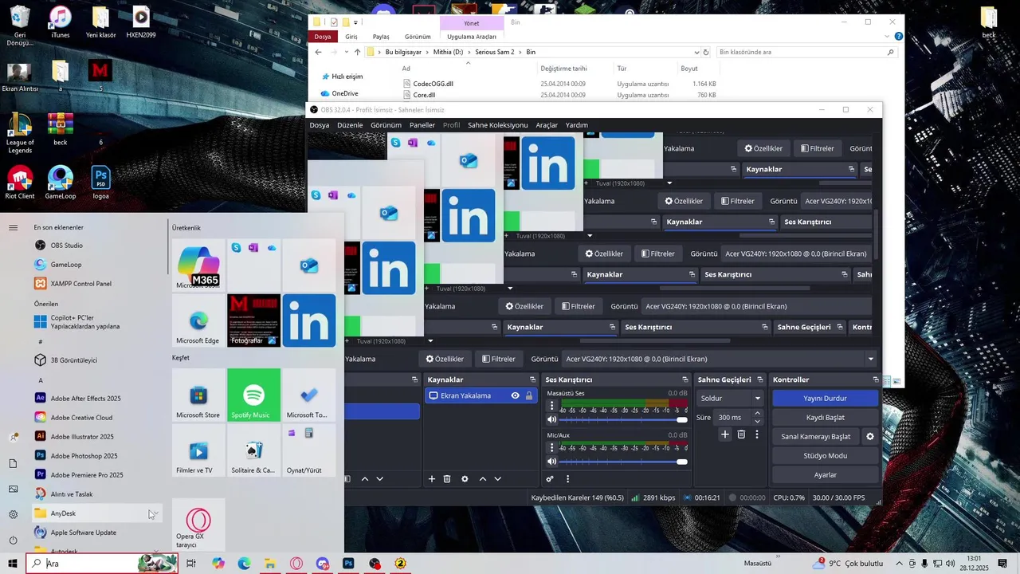Open OBS Ayarlar button
1020x574 pixels.
pos(825,475)
